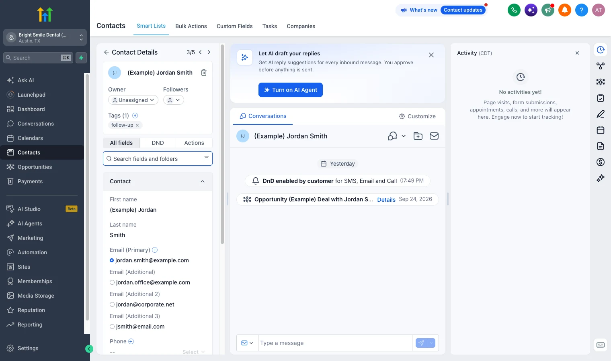Go to next contact with right chevron
The height and width of the screenshot is (361, 611).
pos(209,52)
